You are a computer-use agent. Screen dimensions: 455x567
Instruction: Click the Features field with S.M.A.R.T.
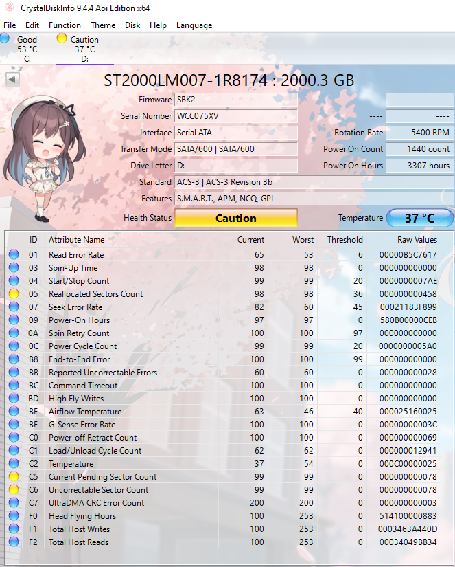[x=314, y=199]
